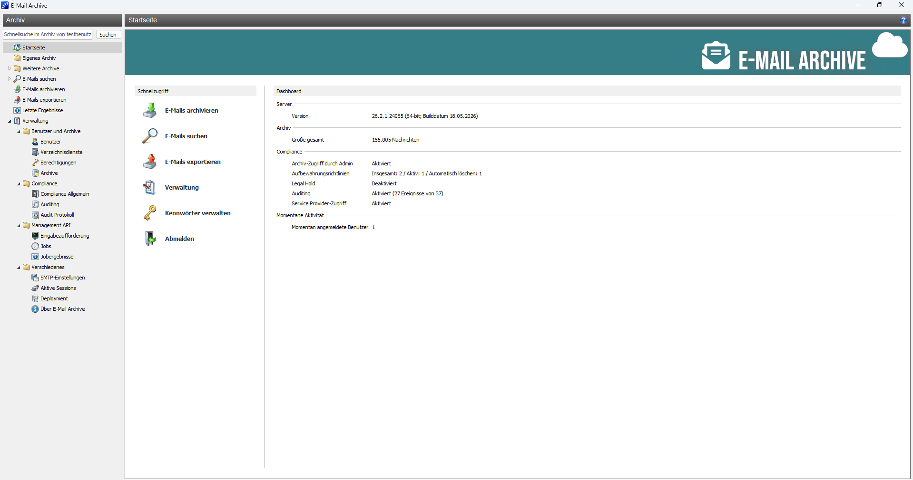Click the Weitere Archive folder icon
Screen dimensions: 913x480
17,68
